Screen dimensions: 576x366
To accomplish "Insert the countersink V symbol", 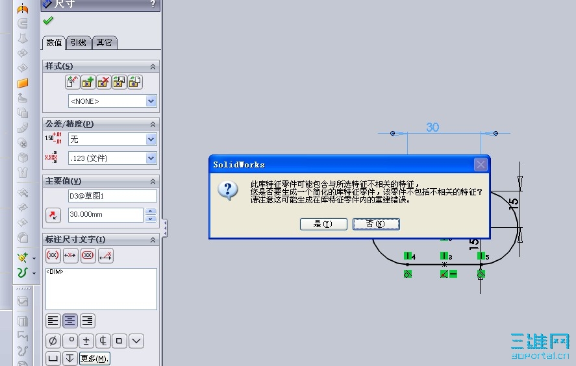I will [136, 341].
